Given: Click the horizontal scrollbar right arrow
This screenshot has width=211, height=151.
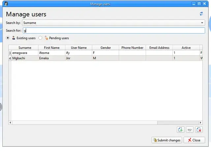Looking at the screenshot, I should click(x=200, y=123).
